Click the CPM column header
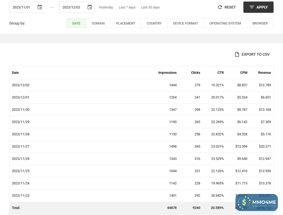The width and height of the screenshot is (283, 215). click(x=244, y=73)
